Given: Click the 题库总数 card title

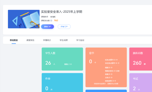Looking at the screenshot, I should [138, 53].
